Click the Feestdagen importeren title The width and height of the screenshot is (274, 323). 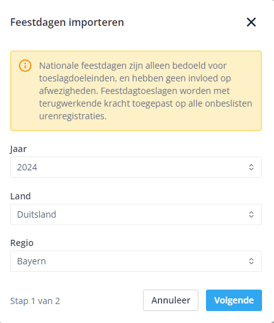tap(67, 22)
